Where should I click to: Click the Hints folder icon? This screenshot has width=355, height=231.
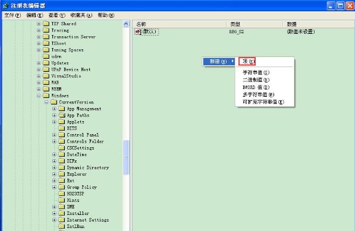click(x=62, y=200)
